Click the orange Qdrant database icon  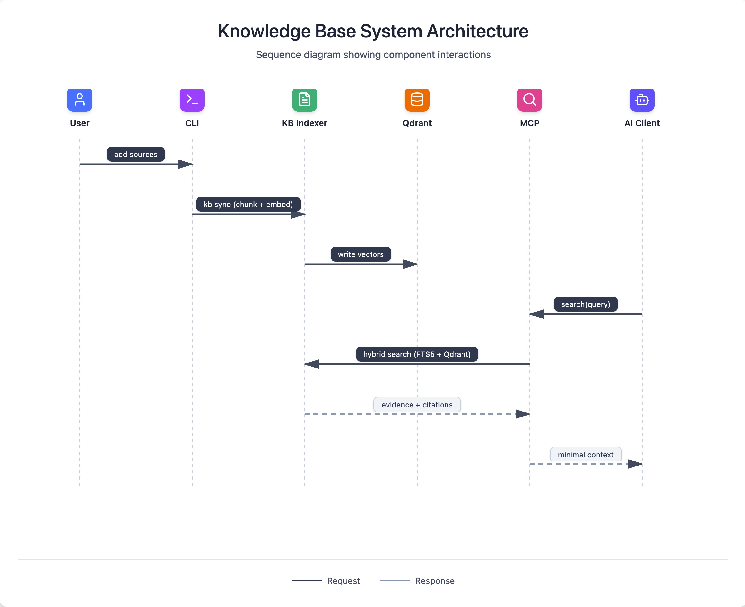click(x=417, y=100)
